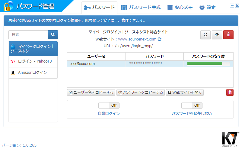The width and height of the screenshot is (242, 149).
Task: Click the refresh icon button
Action: [205, 35]
